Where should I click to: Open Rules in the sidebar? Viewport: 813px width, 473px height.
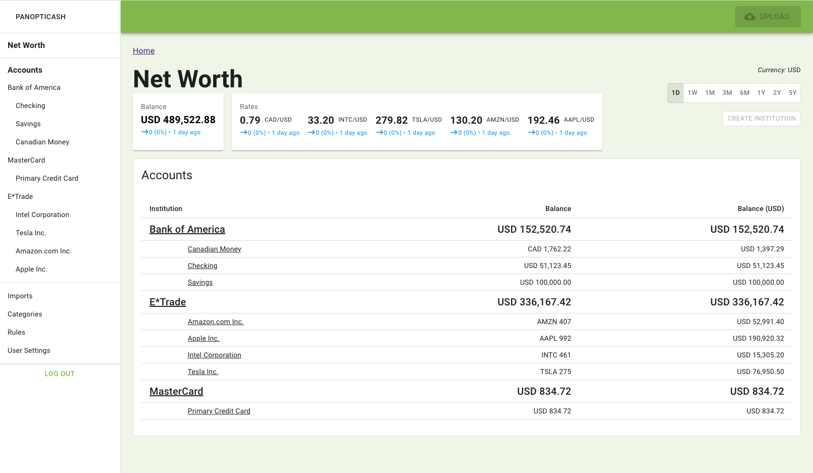16,333
